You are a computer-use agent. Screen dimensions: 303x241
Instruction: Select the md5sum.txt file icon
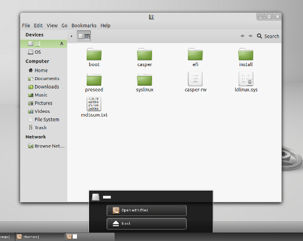point(94,104)
